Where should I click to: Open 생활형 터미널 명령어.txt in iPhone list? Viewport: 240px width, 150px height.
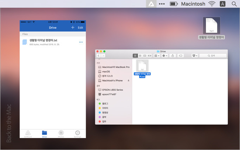click(x=43, y=40)
